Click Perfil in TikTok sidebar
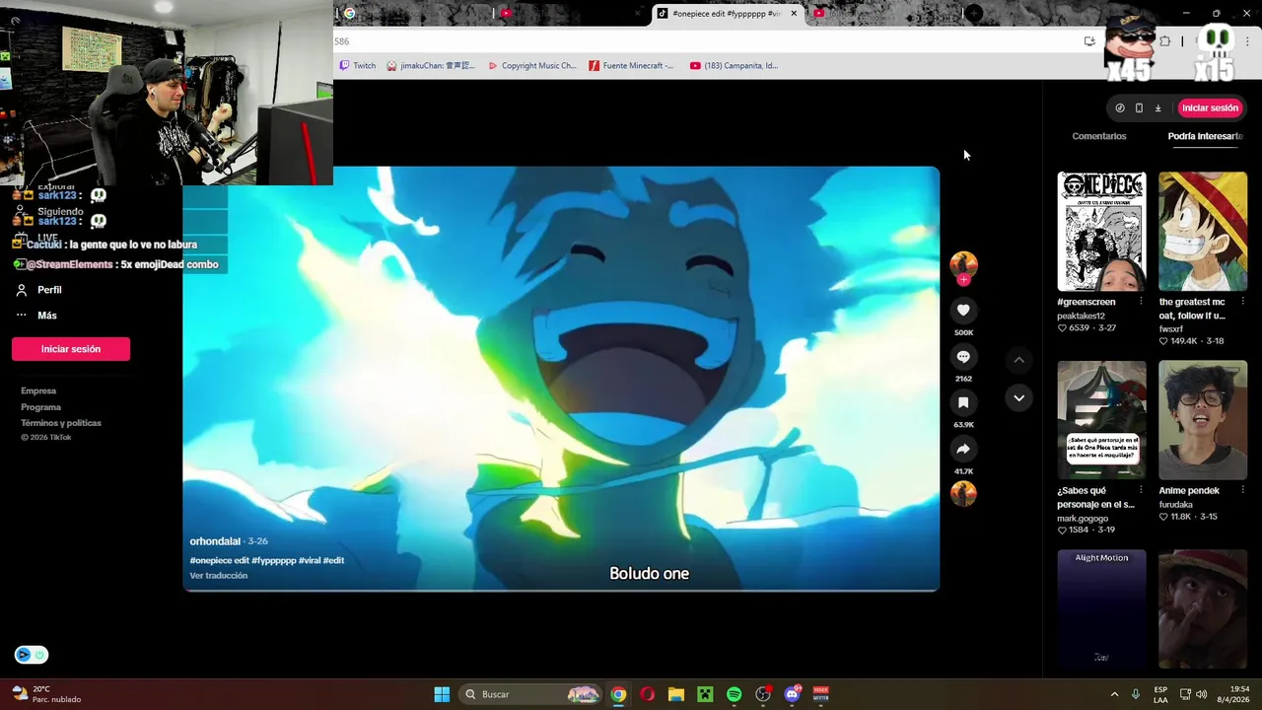The height and width of the screenshot is (710, 1262). coord(49,290)
